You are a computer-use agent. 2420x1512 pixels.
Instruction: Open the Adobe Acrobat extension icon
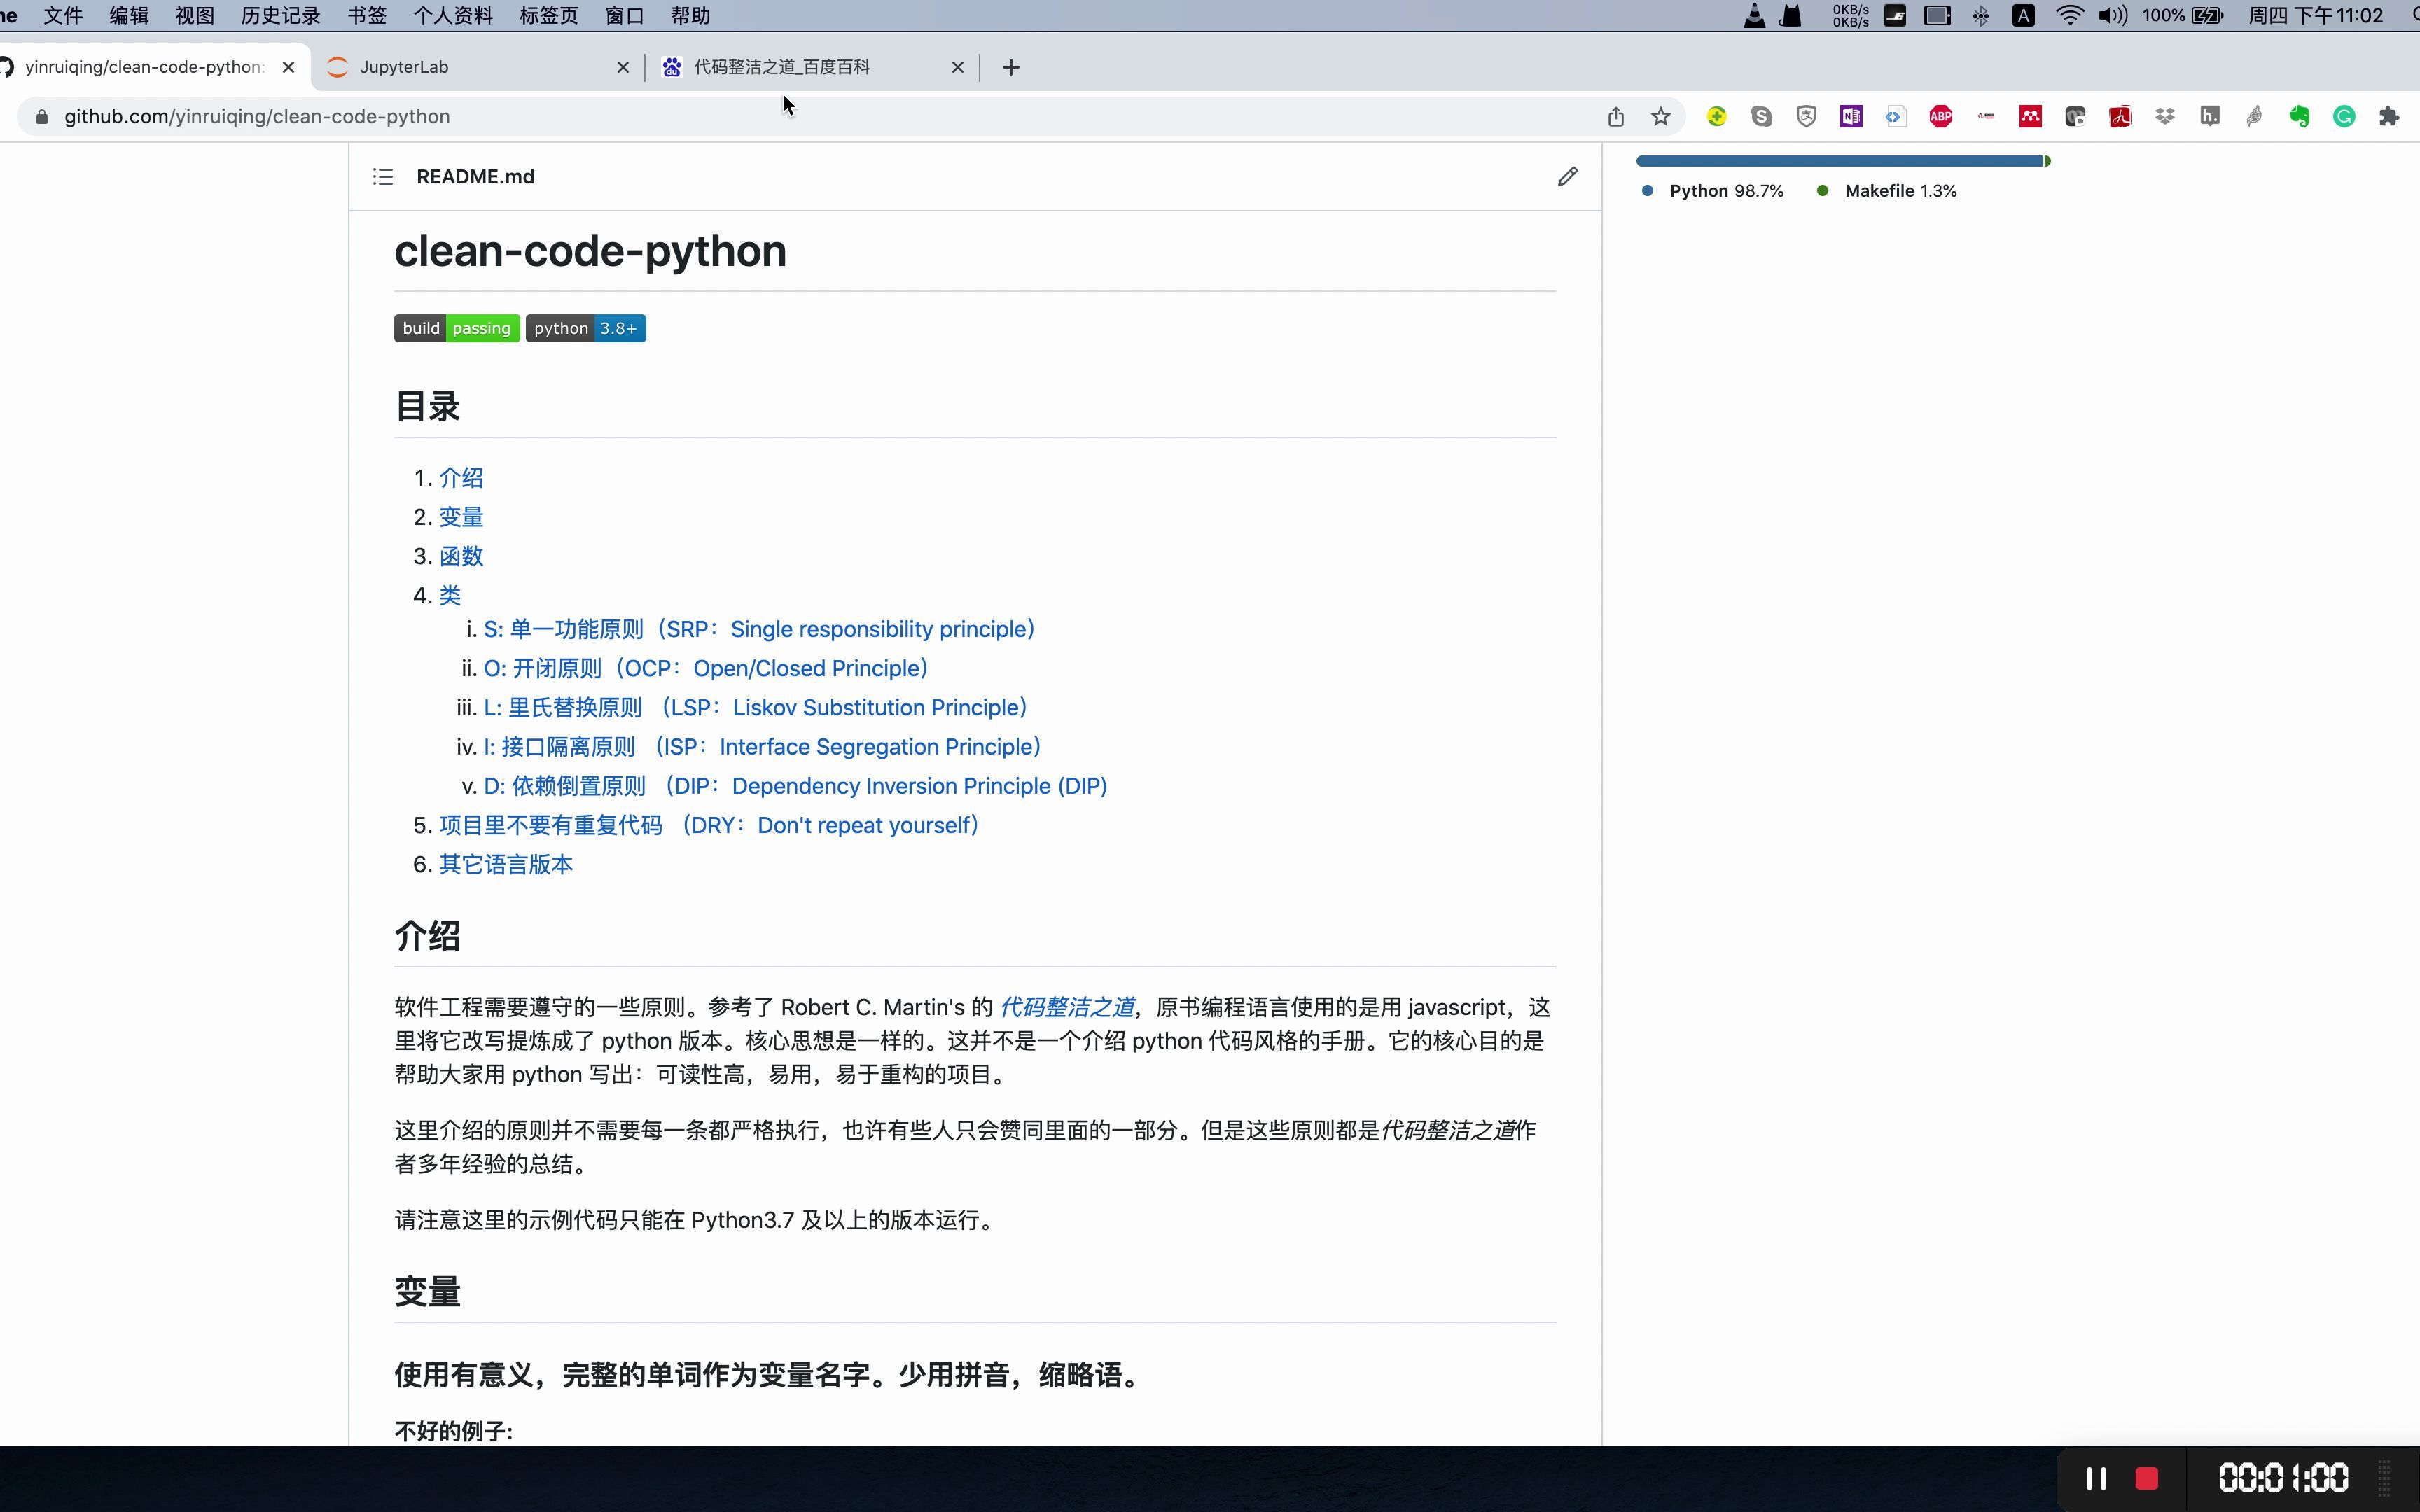coord(2120,117)
